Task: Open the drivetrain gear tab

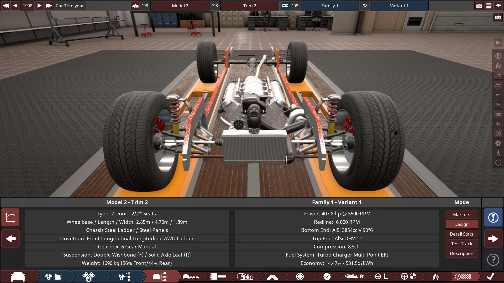Action: coord(272,276)
